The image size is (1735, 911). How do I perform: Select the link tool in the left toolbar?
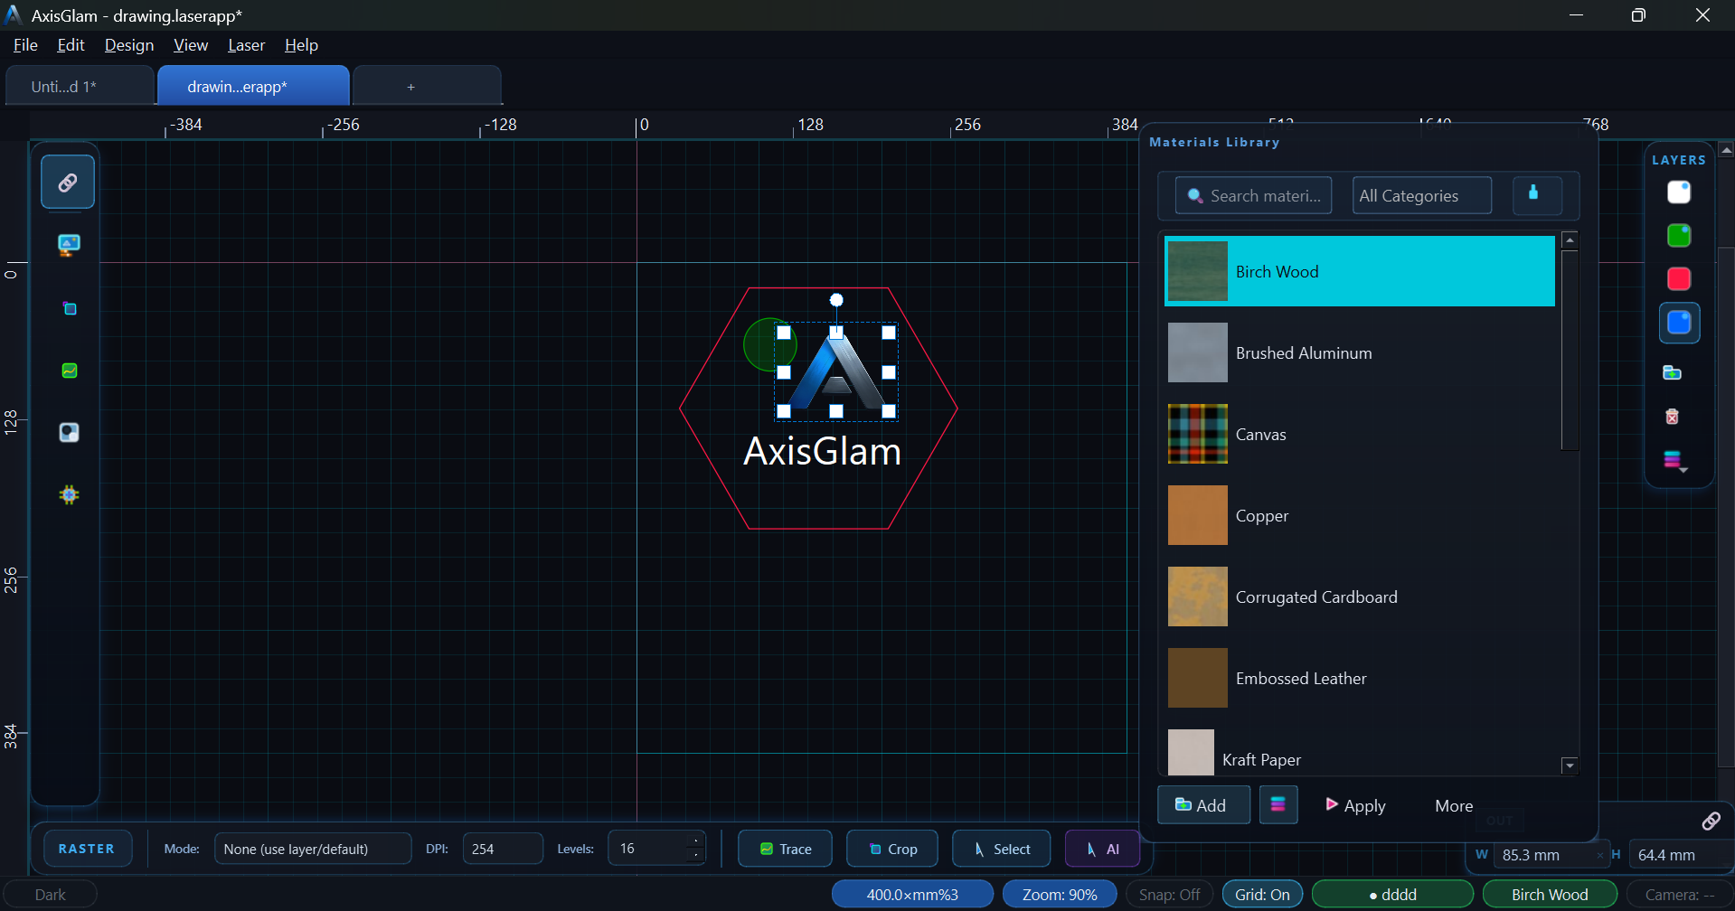(x=68, y=181)
